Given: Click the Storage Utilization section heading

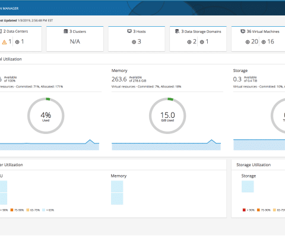Looking at the screenshot, I should tap(254, 165).
